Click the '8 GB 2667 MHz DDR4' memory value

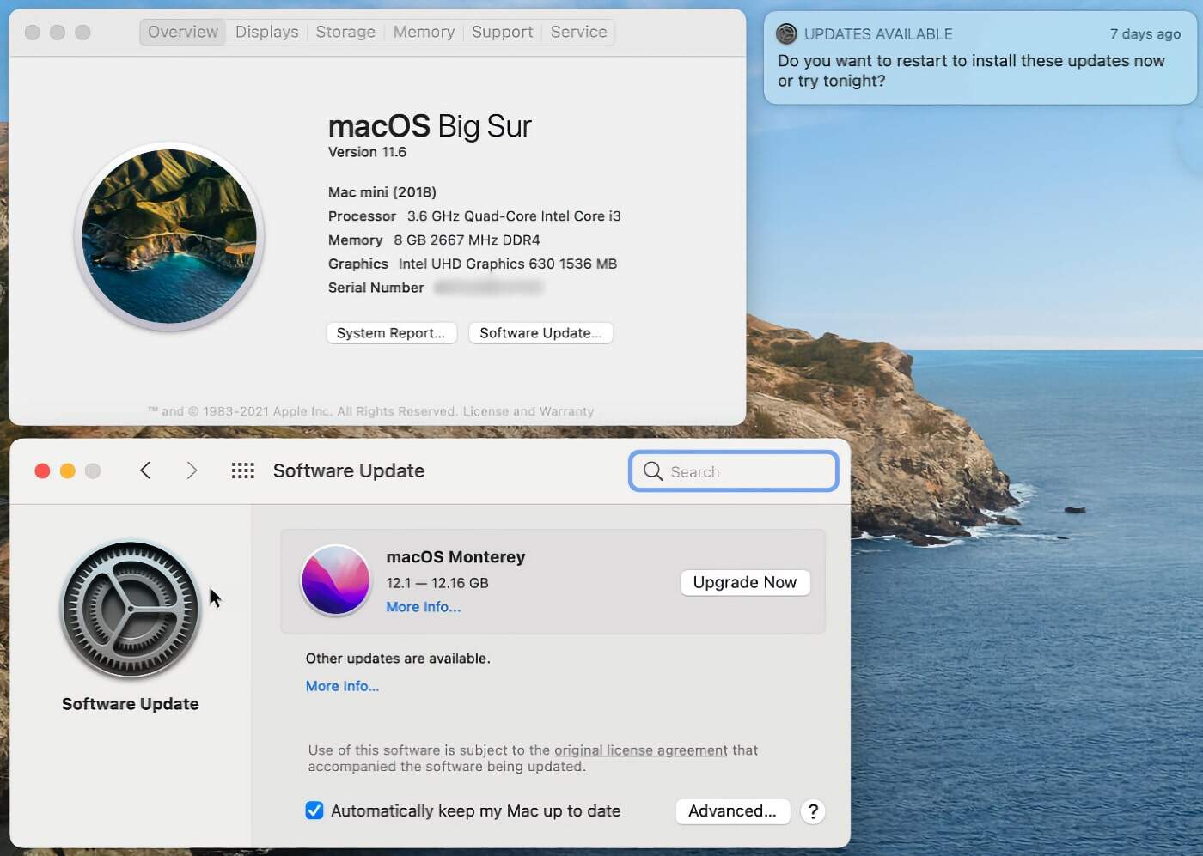(x=467, y=240)
